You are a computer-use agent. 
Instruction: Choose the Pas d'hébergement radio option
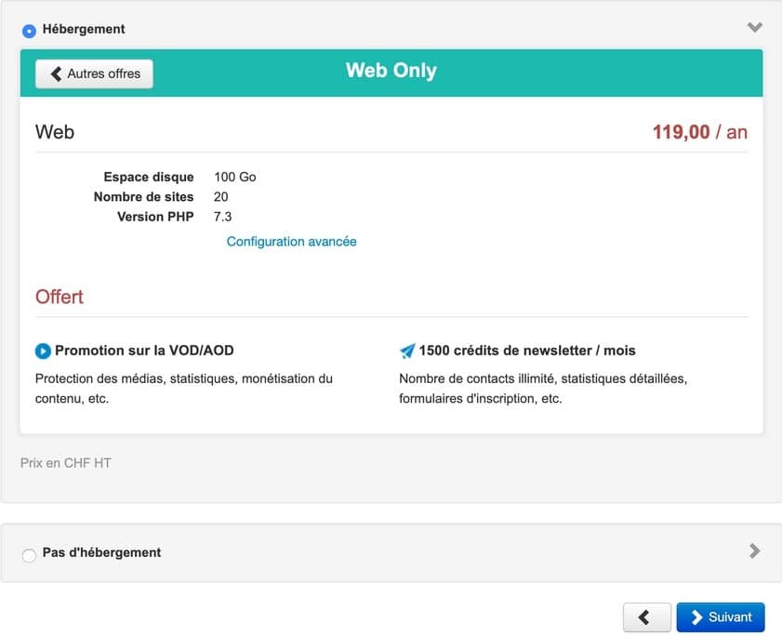click(29, 555)
